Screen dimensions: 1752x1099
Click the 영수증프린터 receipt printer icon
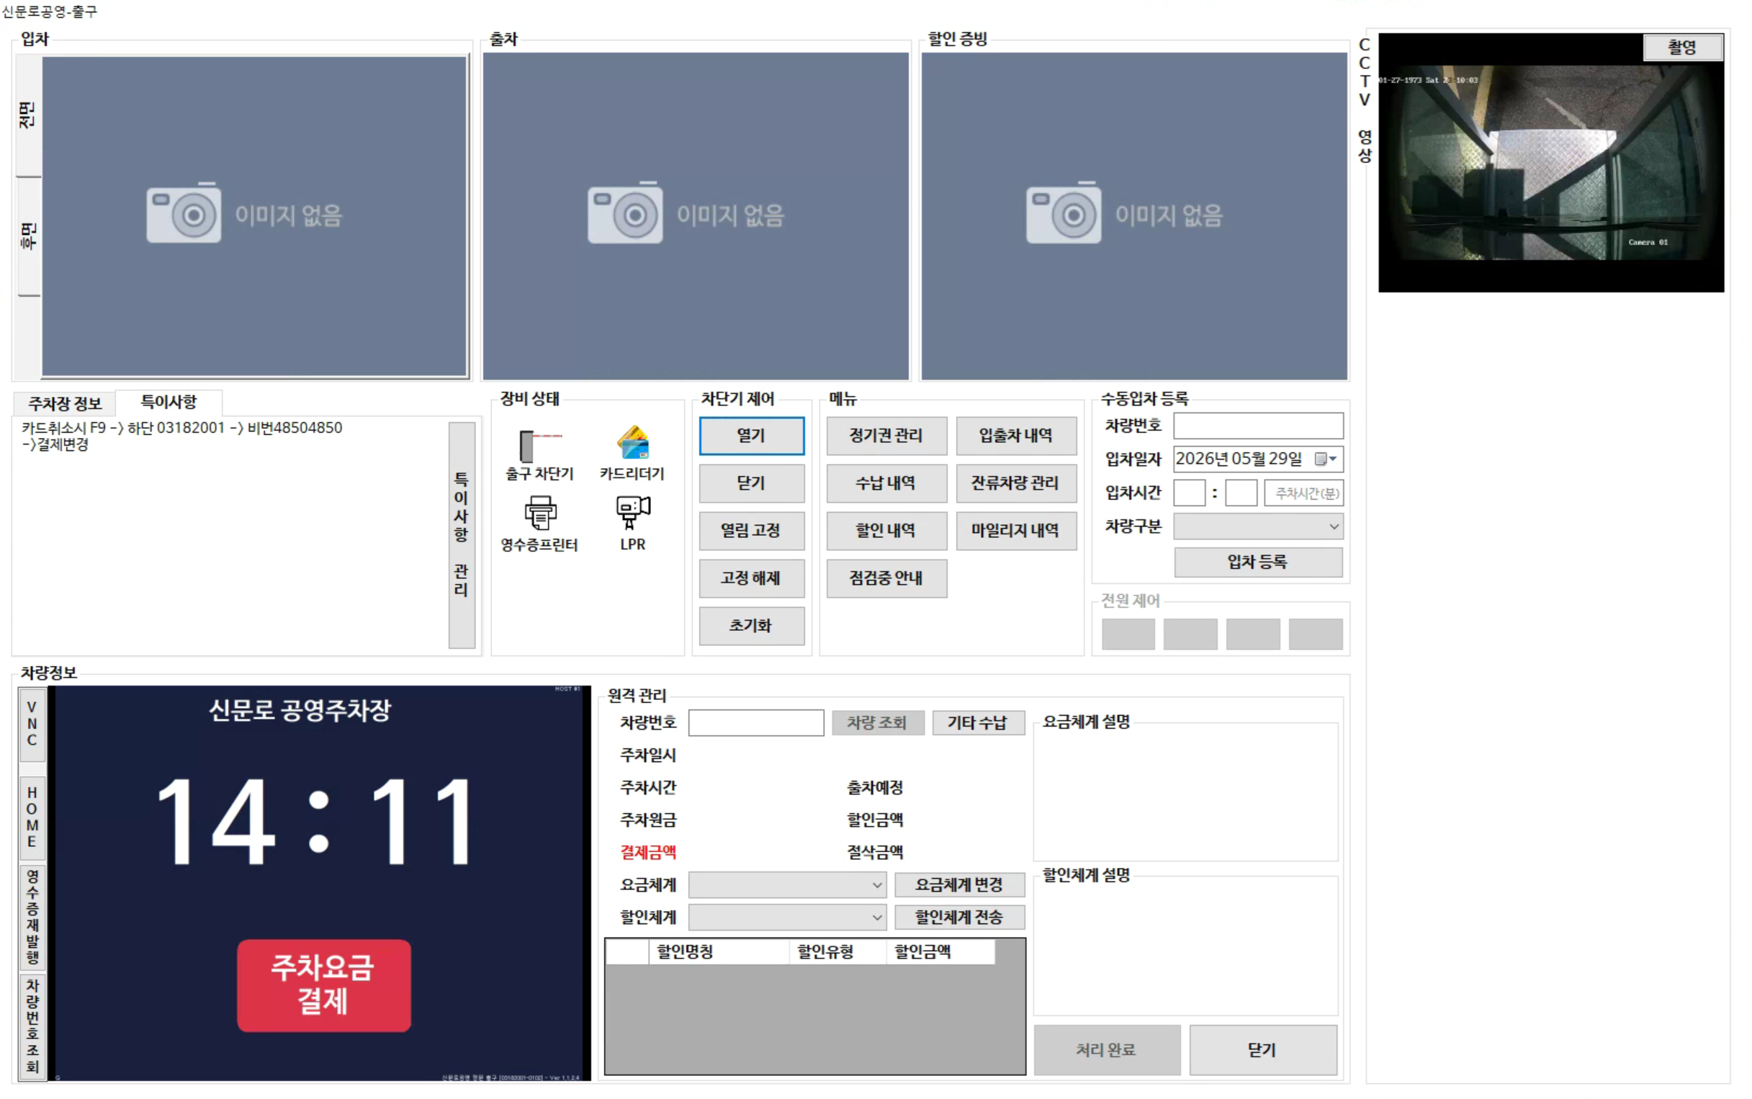coord(541,513)
